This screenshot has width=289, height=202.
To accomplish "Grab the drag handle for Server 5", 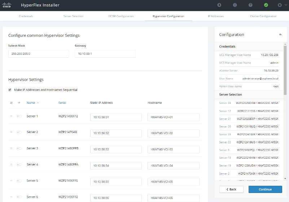I will (11, 181).
